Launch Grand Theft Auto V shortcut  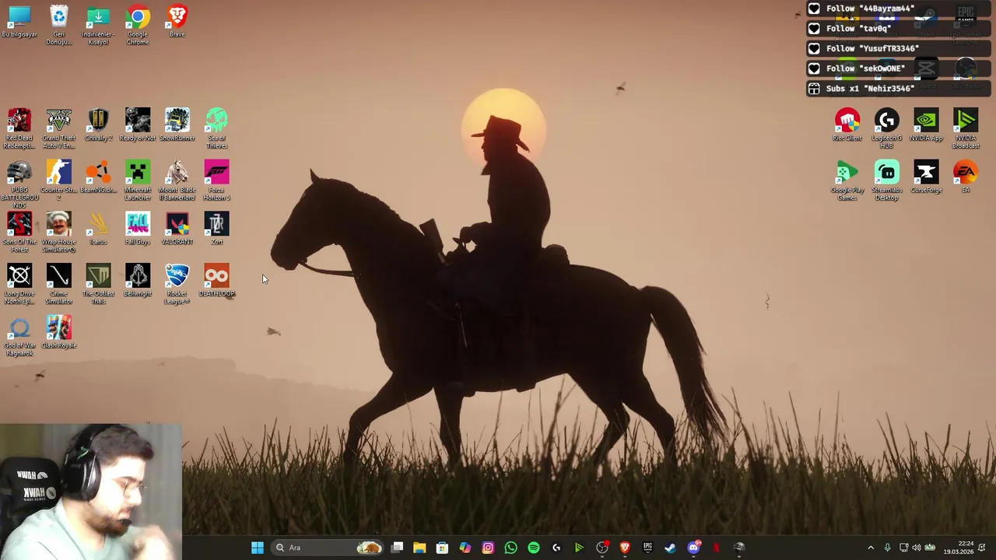coord(59,129)
